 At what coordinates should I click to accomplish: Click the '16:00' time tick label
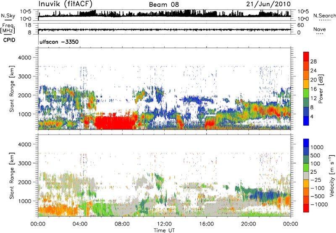(206, 224)
